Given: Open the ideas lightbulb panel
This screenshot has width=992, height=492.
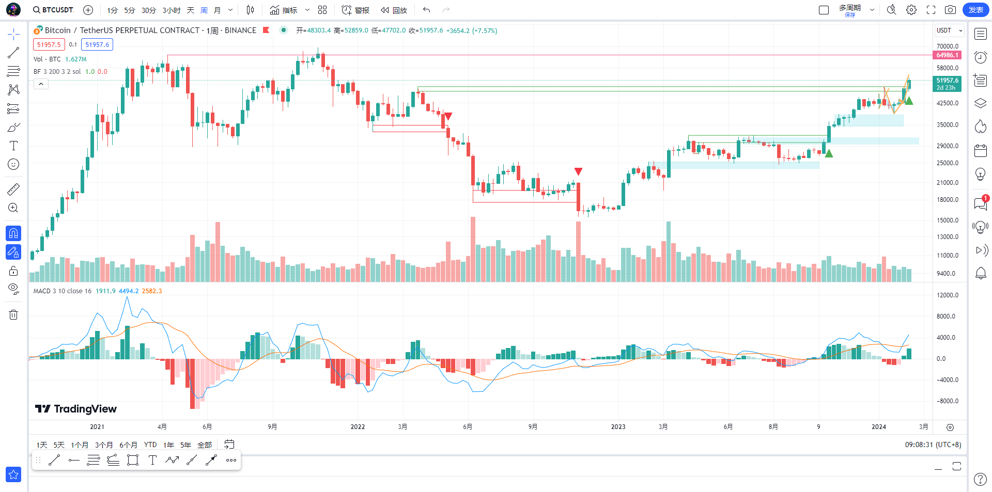Looking at the screenshot, I should 980,174.
